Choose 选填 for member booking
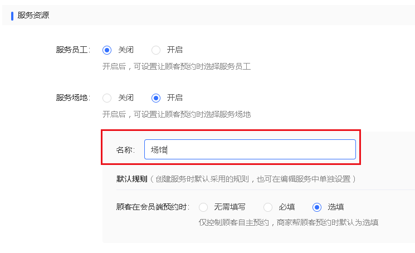 tap(317, 207)
